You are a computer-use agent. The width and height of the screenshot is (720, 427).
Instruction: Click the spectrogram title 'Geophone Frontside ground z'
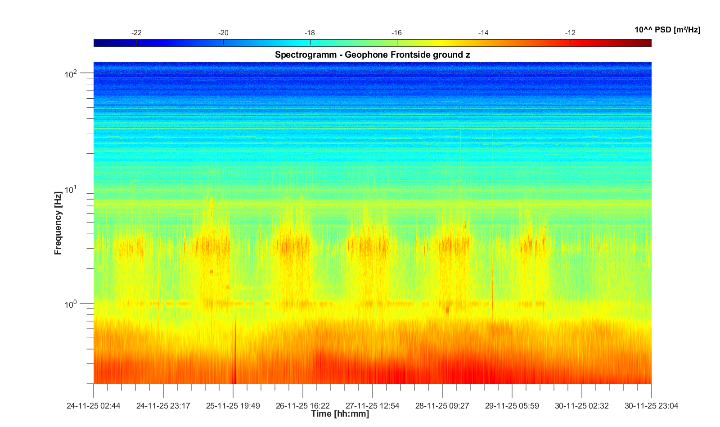pos(372,55)
